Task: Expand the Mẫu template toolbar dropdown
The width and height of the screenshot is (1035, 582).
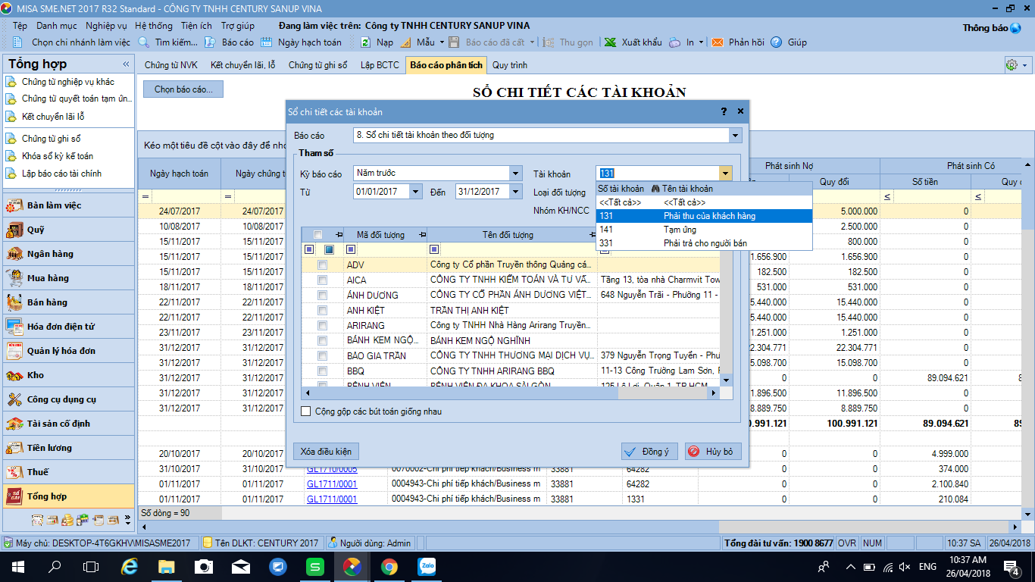Action: pos(441,42)
